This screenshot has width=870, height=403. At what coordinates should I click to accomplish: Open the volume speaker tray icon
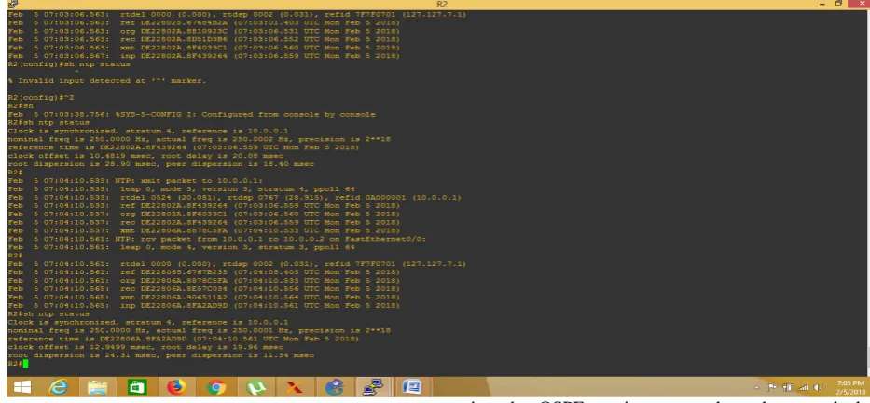tap(819, 387)
